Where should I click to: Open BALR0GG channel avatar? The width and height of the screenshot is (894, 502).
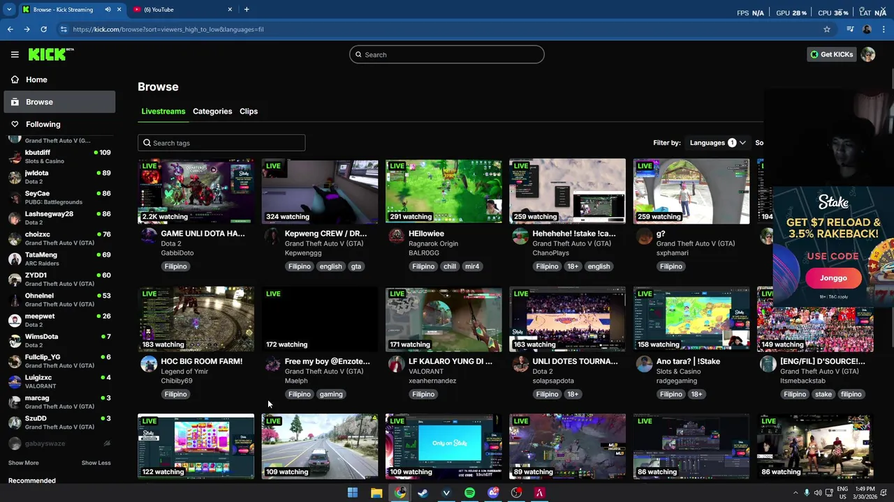coord(396,236)
